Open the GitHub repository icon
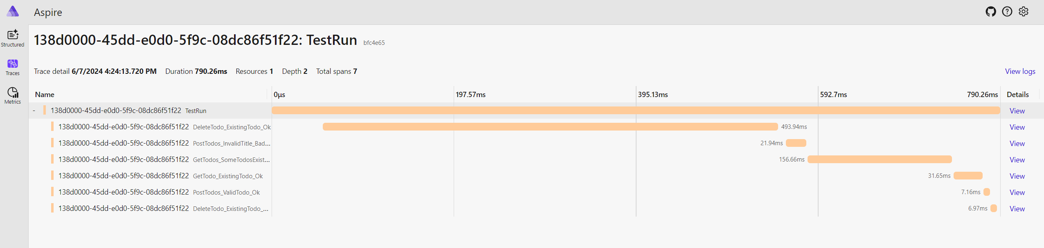1044x248 pixels. pyautogui.click(x=991, y=11)
